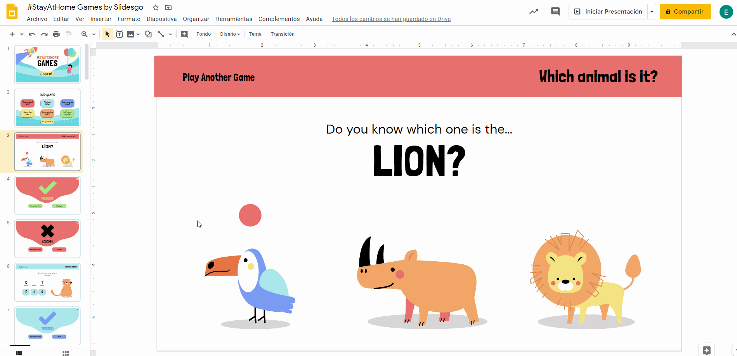Click the new slide plus icon

(12, 34)
